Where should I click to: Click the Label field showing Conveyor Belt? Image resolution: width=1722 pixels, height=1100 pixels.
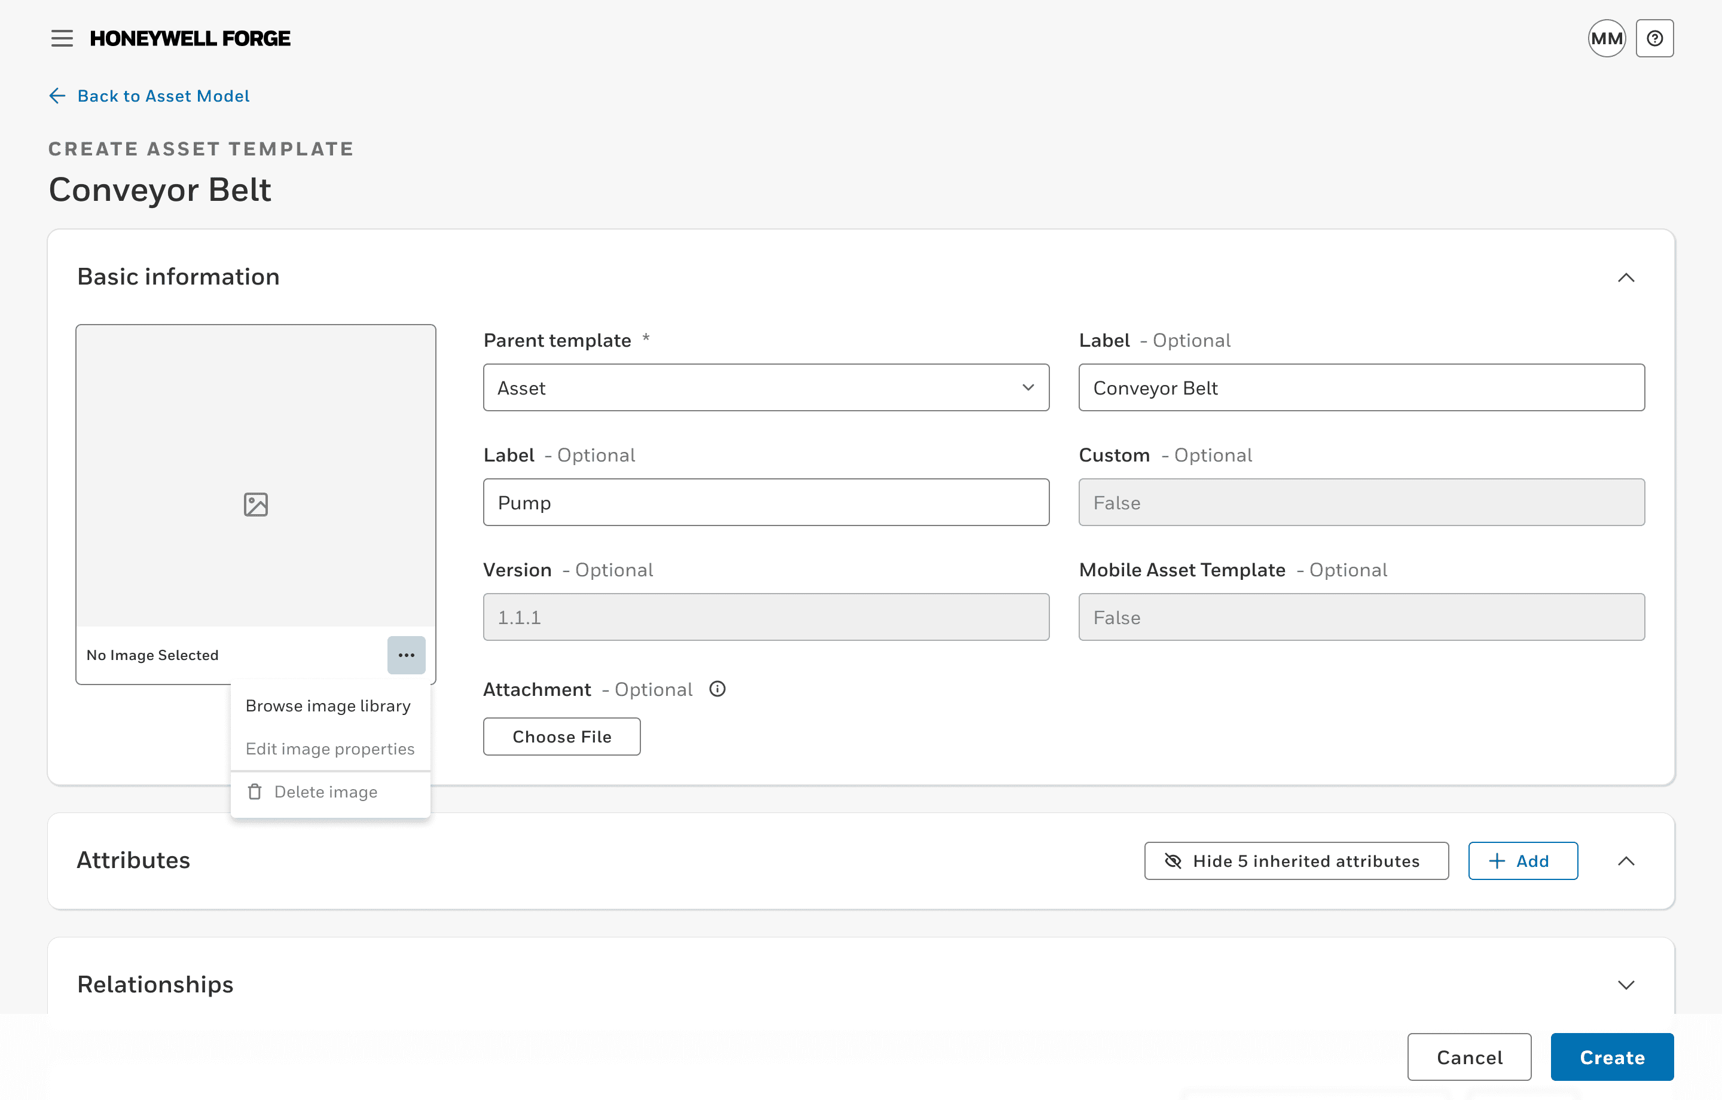tap(1362, 387)
